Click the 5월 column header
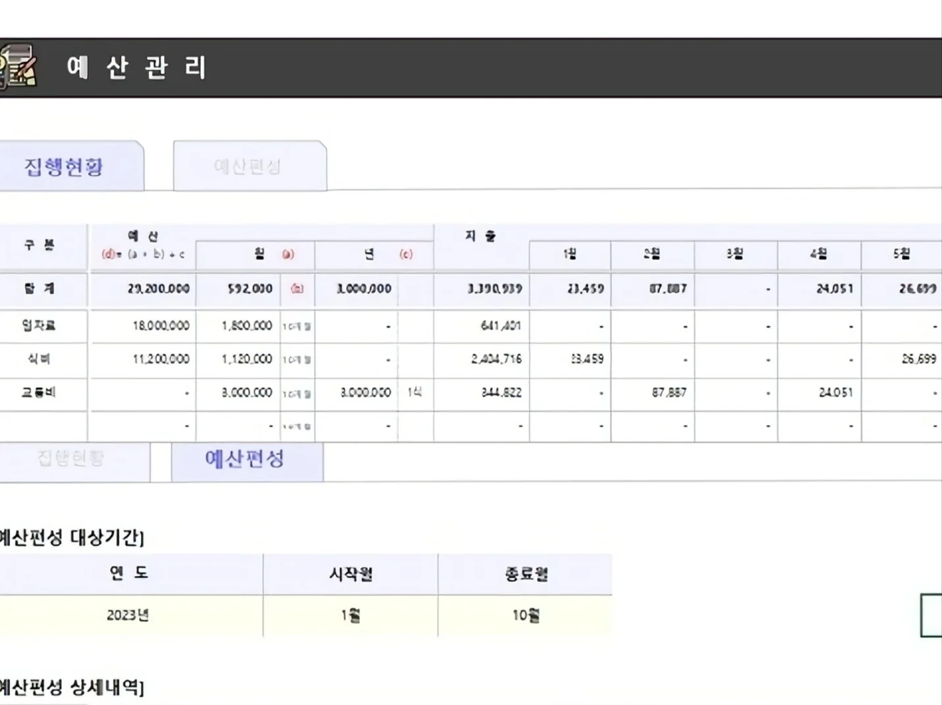The image size is (942, 705). [x=902, y=255]
